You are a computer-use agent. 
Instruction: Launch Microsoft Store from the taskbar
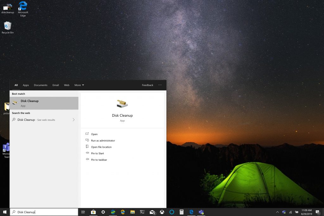click(x=93, y=212)
